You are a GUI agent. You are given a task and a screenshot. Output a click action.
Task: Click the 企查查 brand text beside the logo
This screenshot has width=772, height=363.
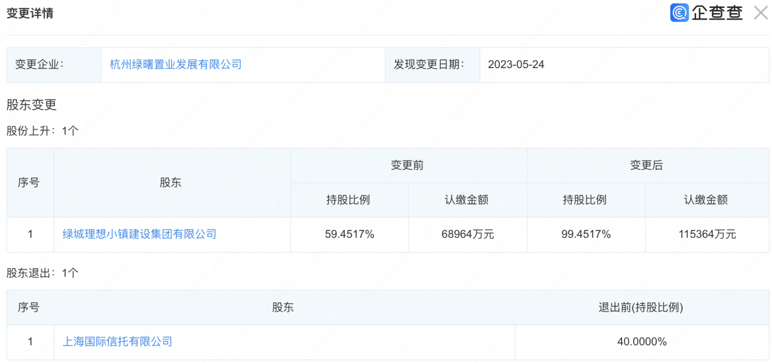tap(717, 13)
